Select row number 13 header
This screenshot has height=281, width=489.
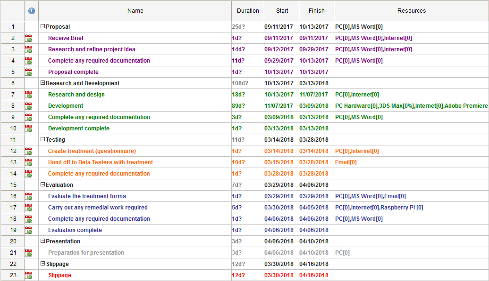(x=13, y=162)
